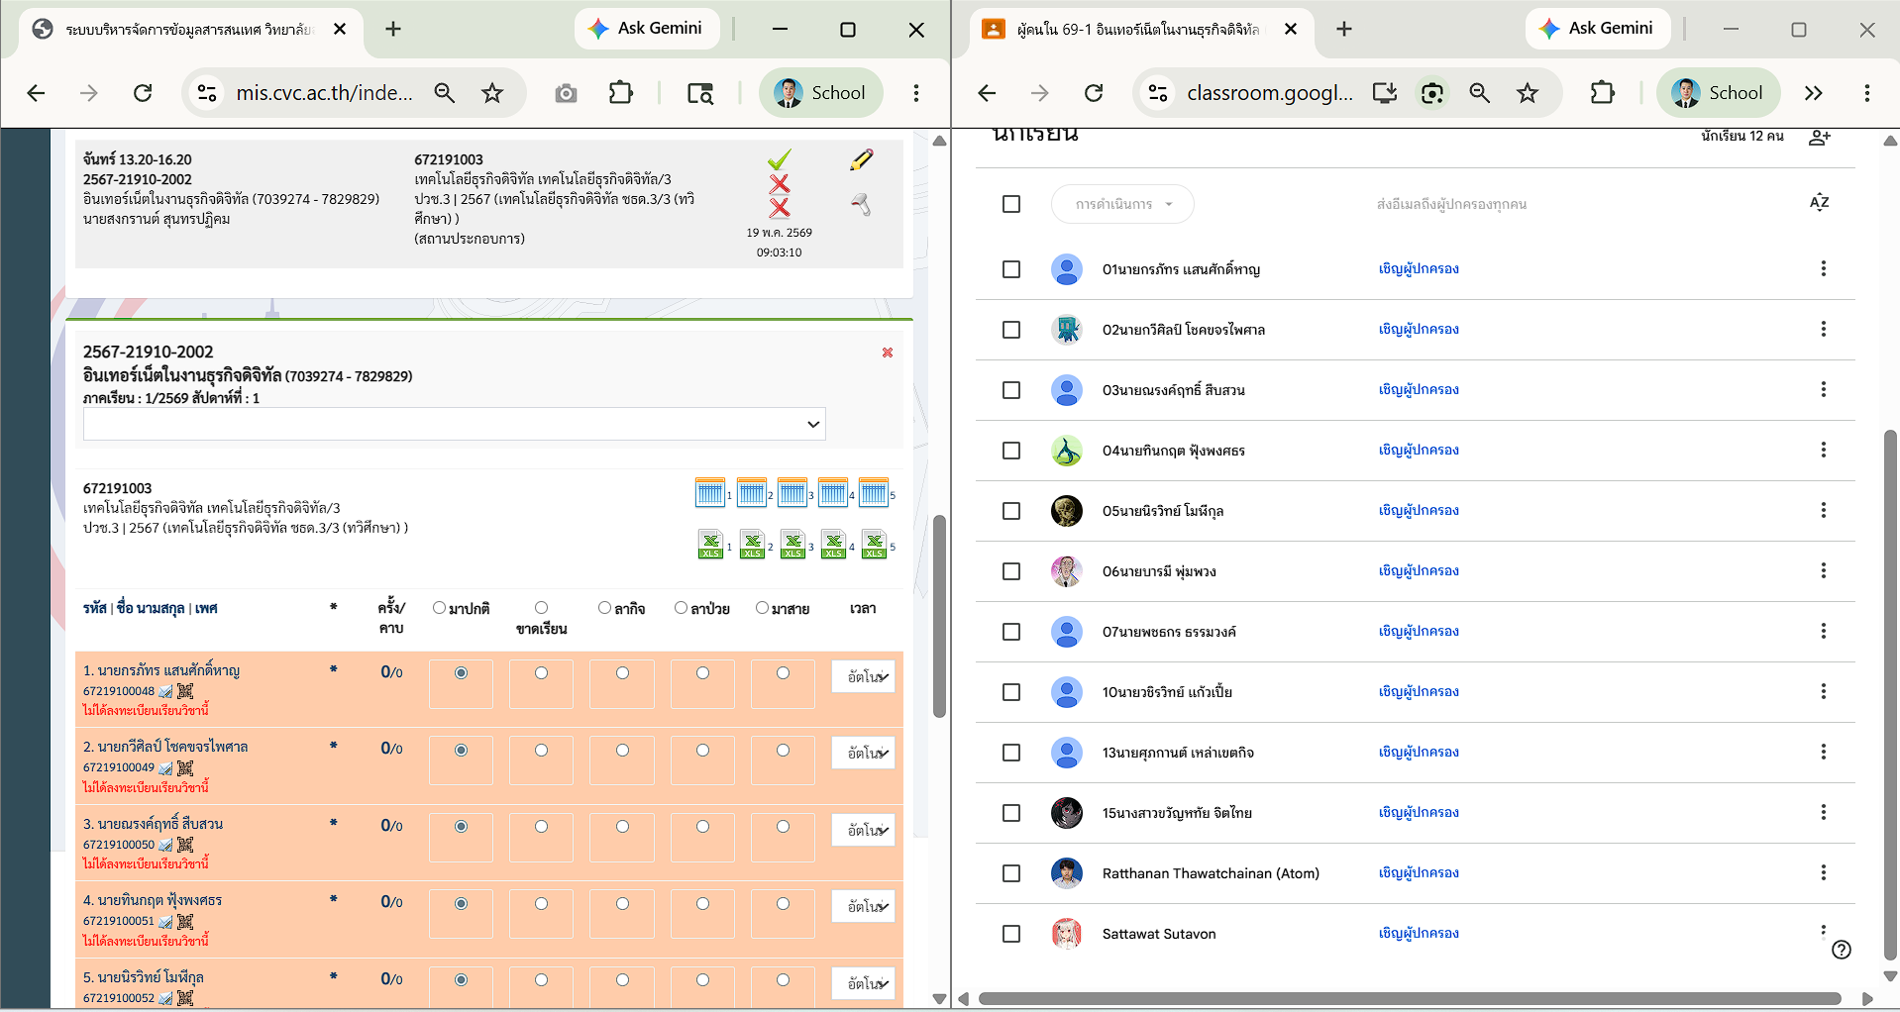This screenshot has width=1900, height=1012.
Task: Open the School profile menu in the left browser
Action: [x=820, y=93]
